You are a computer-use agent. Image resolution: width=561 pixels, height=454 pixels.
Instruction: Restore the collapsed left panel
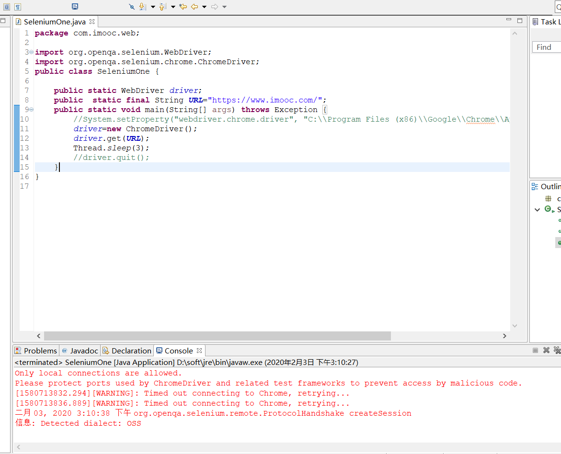coord(3,21)
